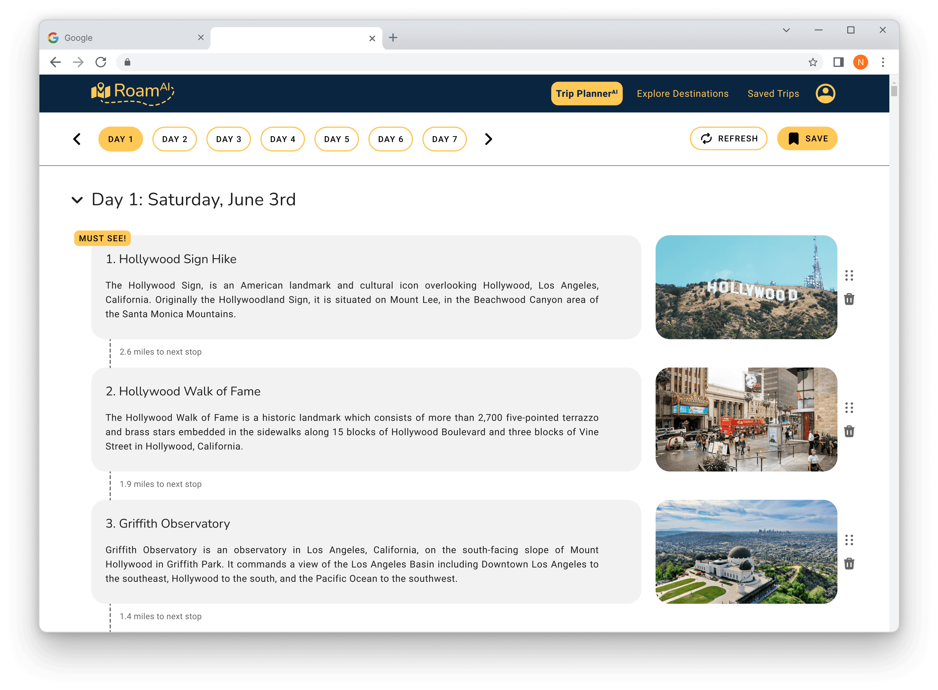Open the Explore Destinations menu item
This screenshot has height=690, width=938.
(682, 93)
